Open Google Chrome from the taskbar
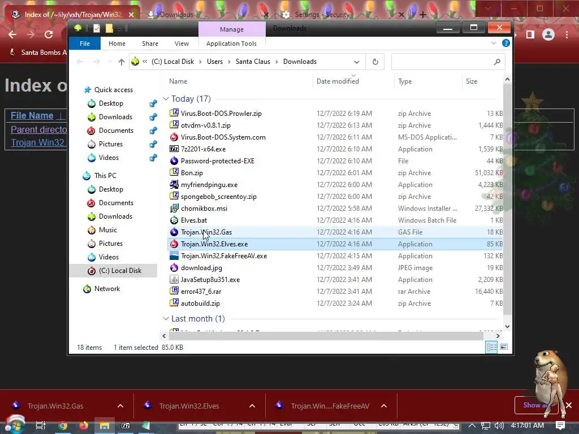The height and width of the screenshot is (434, 579). coord(63,426)
